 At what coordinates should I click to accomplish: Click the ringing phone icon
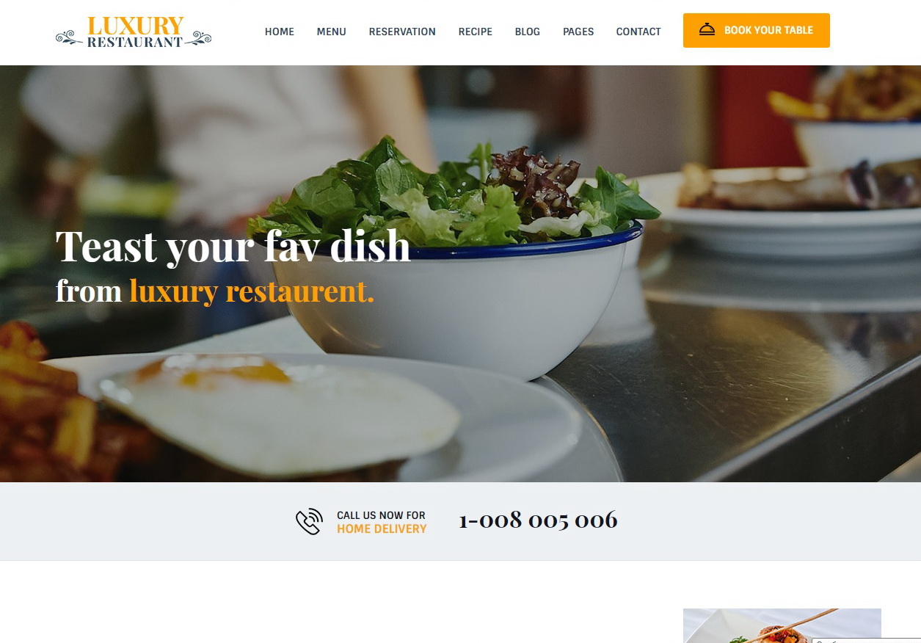pos(309,521)
